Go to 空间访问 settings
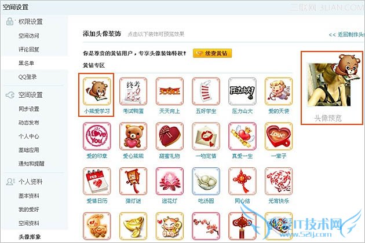This screenshot has height=243, width=365. click(x=28, y=36)
